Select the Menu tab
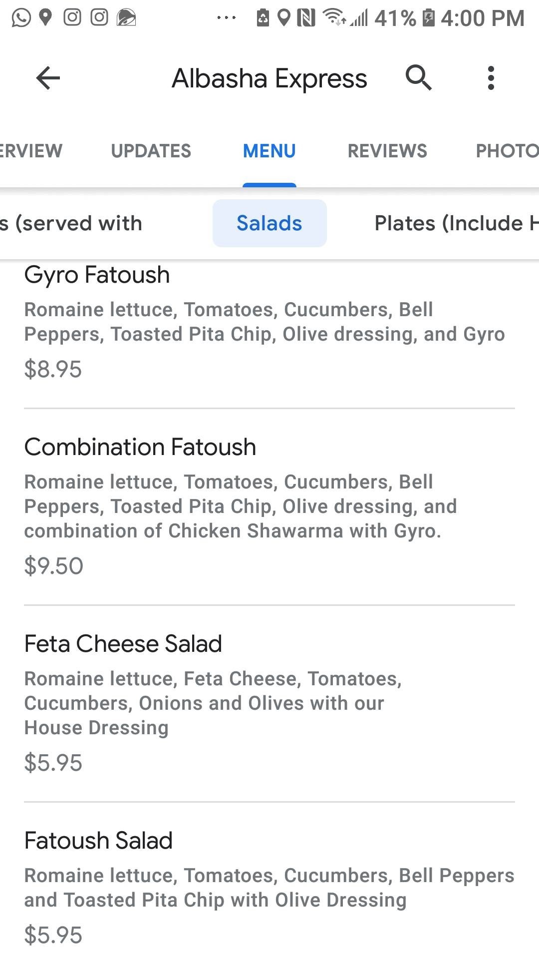The image size is (539, 959). pos(269,151)
